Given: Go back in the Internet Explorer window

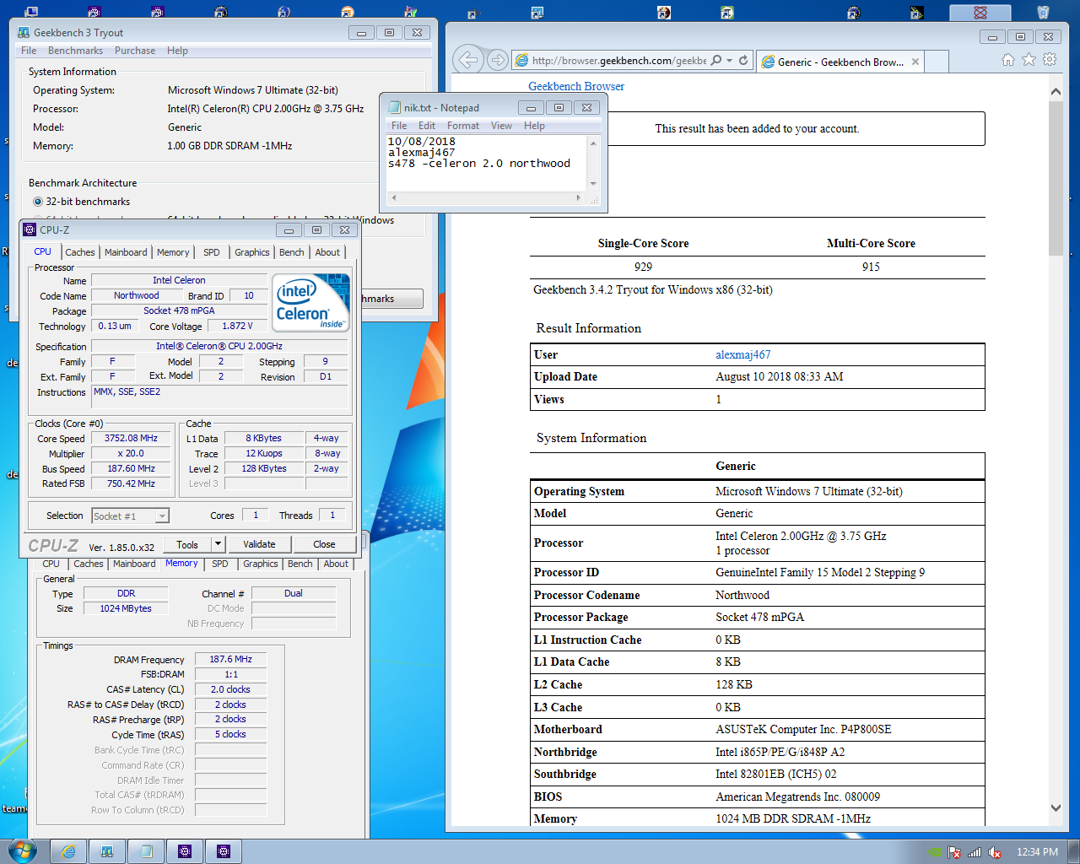Looking at the screenshot, I should point(468,60).
